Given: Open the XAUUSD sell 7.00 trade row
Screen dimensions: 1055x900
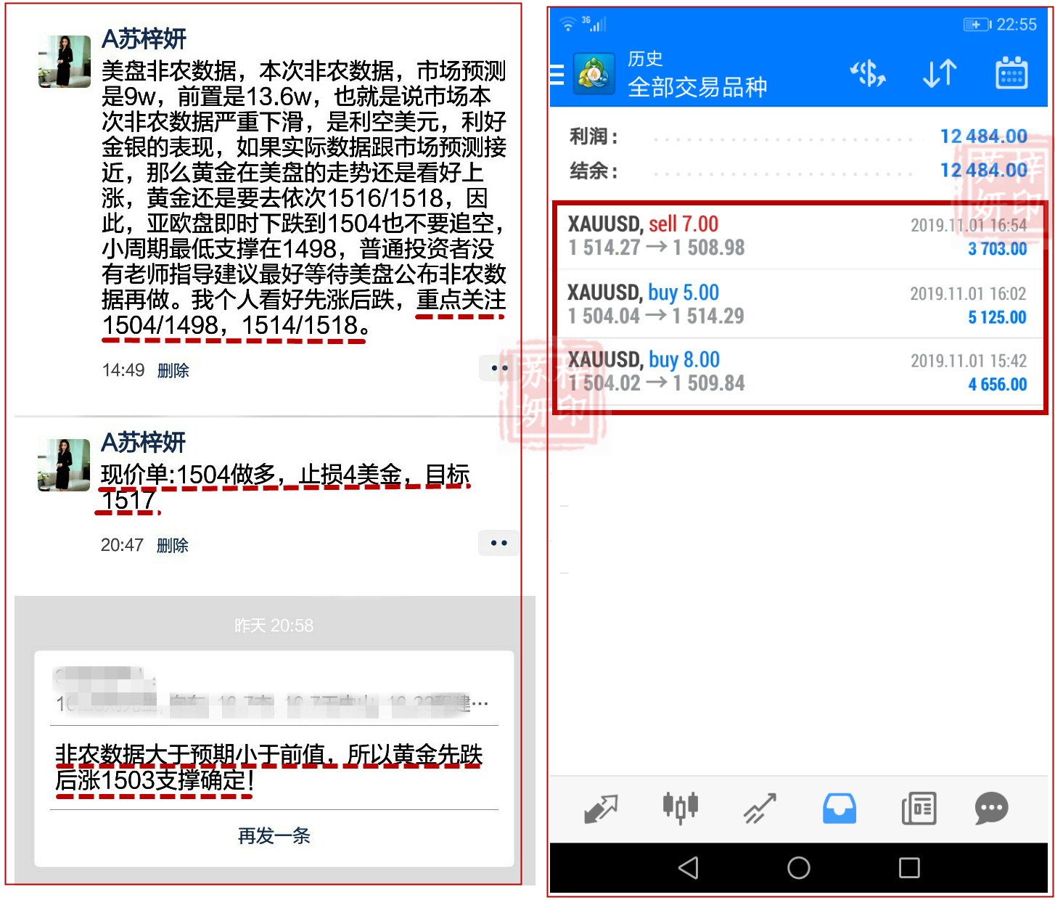Looking at the screenshot, I should (797, 237).
